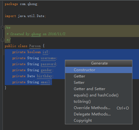Choose Getter from the Generate popup
This screenshot has height=130, width=139.
coord(99,76)
